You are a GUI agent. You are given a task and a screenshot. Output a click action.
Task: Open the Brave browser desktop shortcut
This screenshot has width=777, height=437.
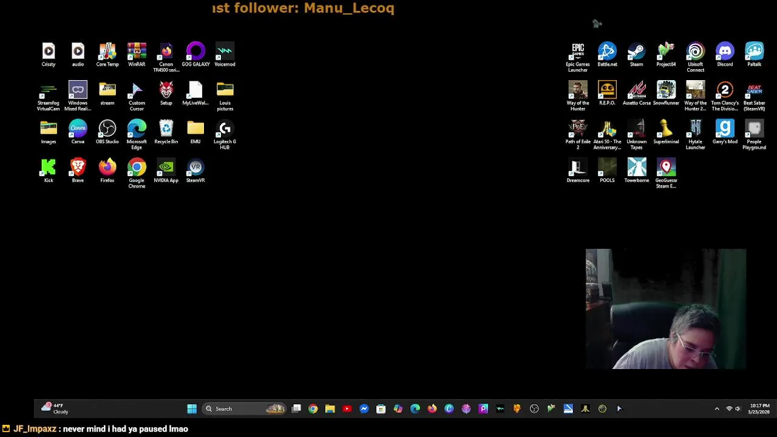coord(78,171)
